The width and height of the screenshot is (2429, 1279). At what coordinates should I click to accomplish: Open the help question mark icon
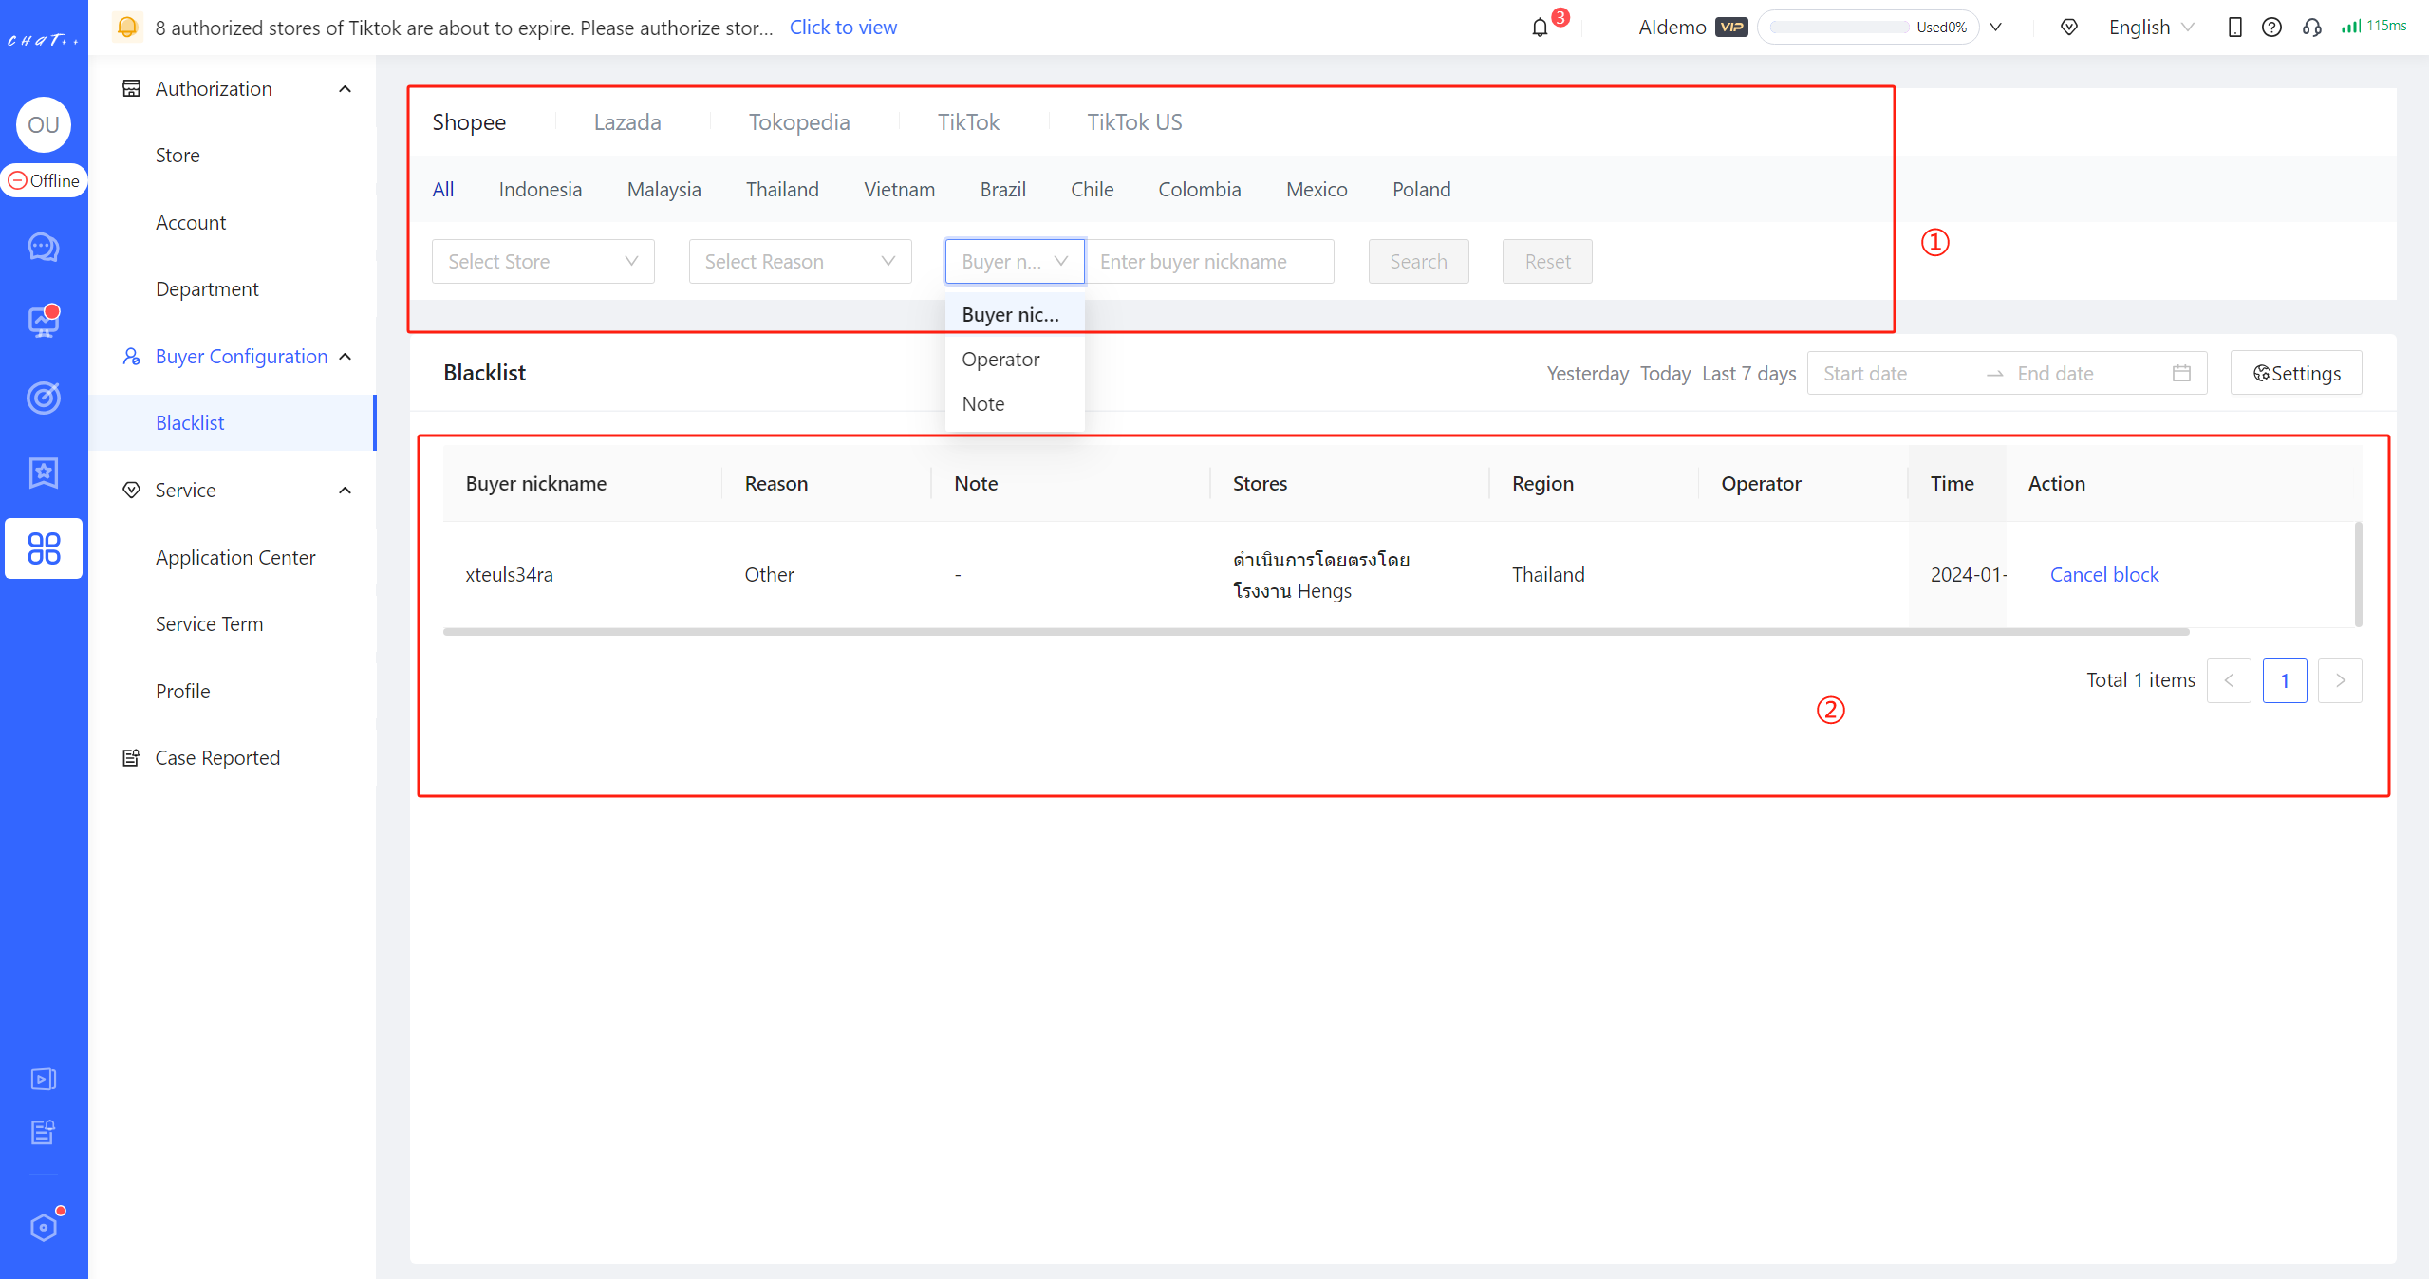click(2271, 27)
